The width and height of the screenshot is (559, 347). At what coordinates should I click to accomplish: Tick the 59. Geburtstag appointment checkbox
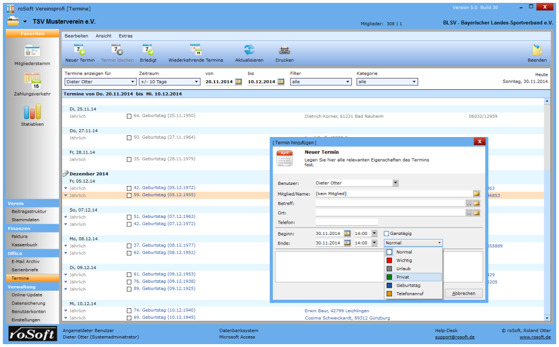129,195
